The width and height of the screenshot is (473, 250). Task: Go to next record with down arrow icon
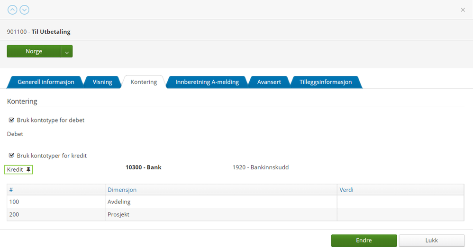coord(25,10)
